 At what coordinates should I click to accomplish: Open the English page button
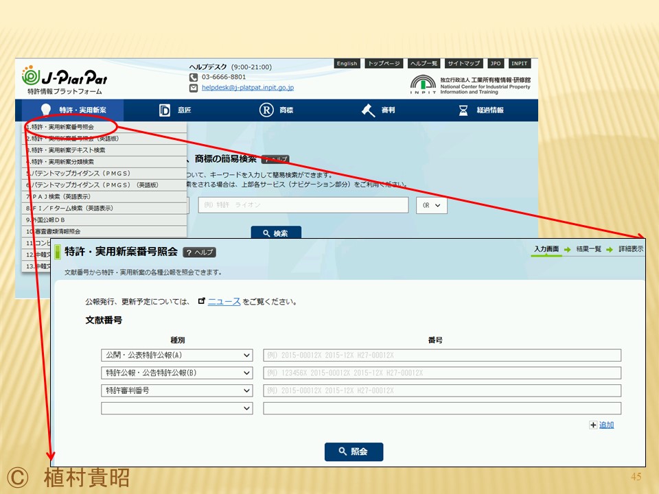coord(347,63)
